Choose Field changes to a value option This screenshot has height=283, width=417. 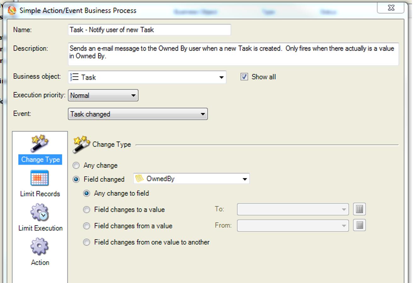pyautogui.click(x=86, y=210)
